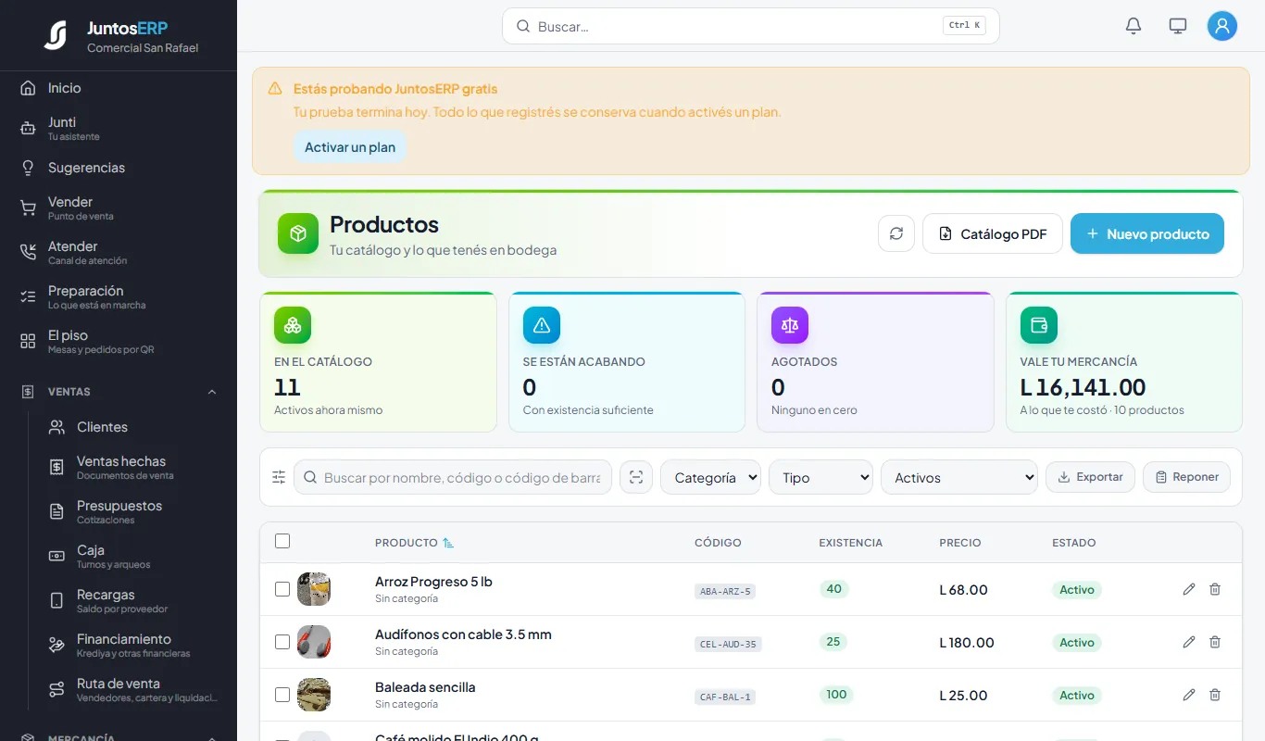Open the user profile avatar
This screenshot has width=1265, height=741.
point(1222,26)
